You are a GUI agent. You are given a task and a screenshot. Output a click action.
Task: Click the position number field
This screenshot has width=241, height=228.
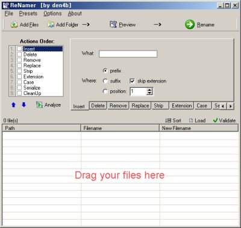139,91
